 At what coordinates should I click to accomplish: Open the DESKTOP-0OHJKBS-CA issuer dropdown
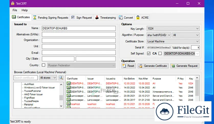181,54
